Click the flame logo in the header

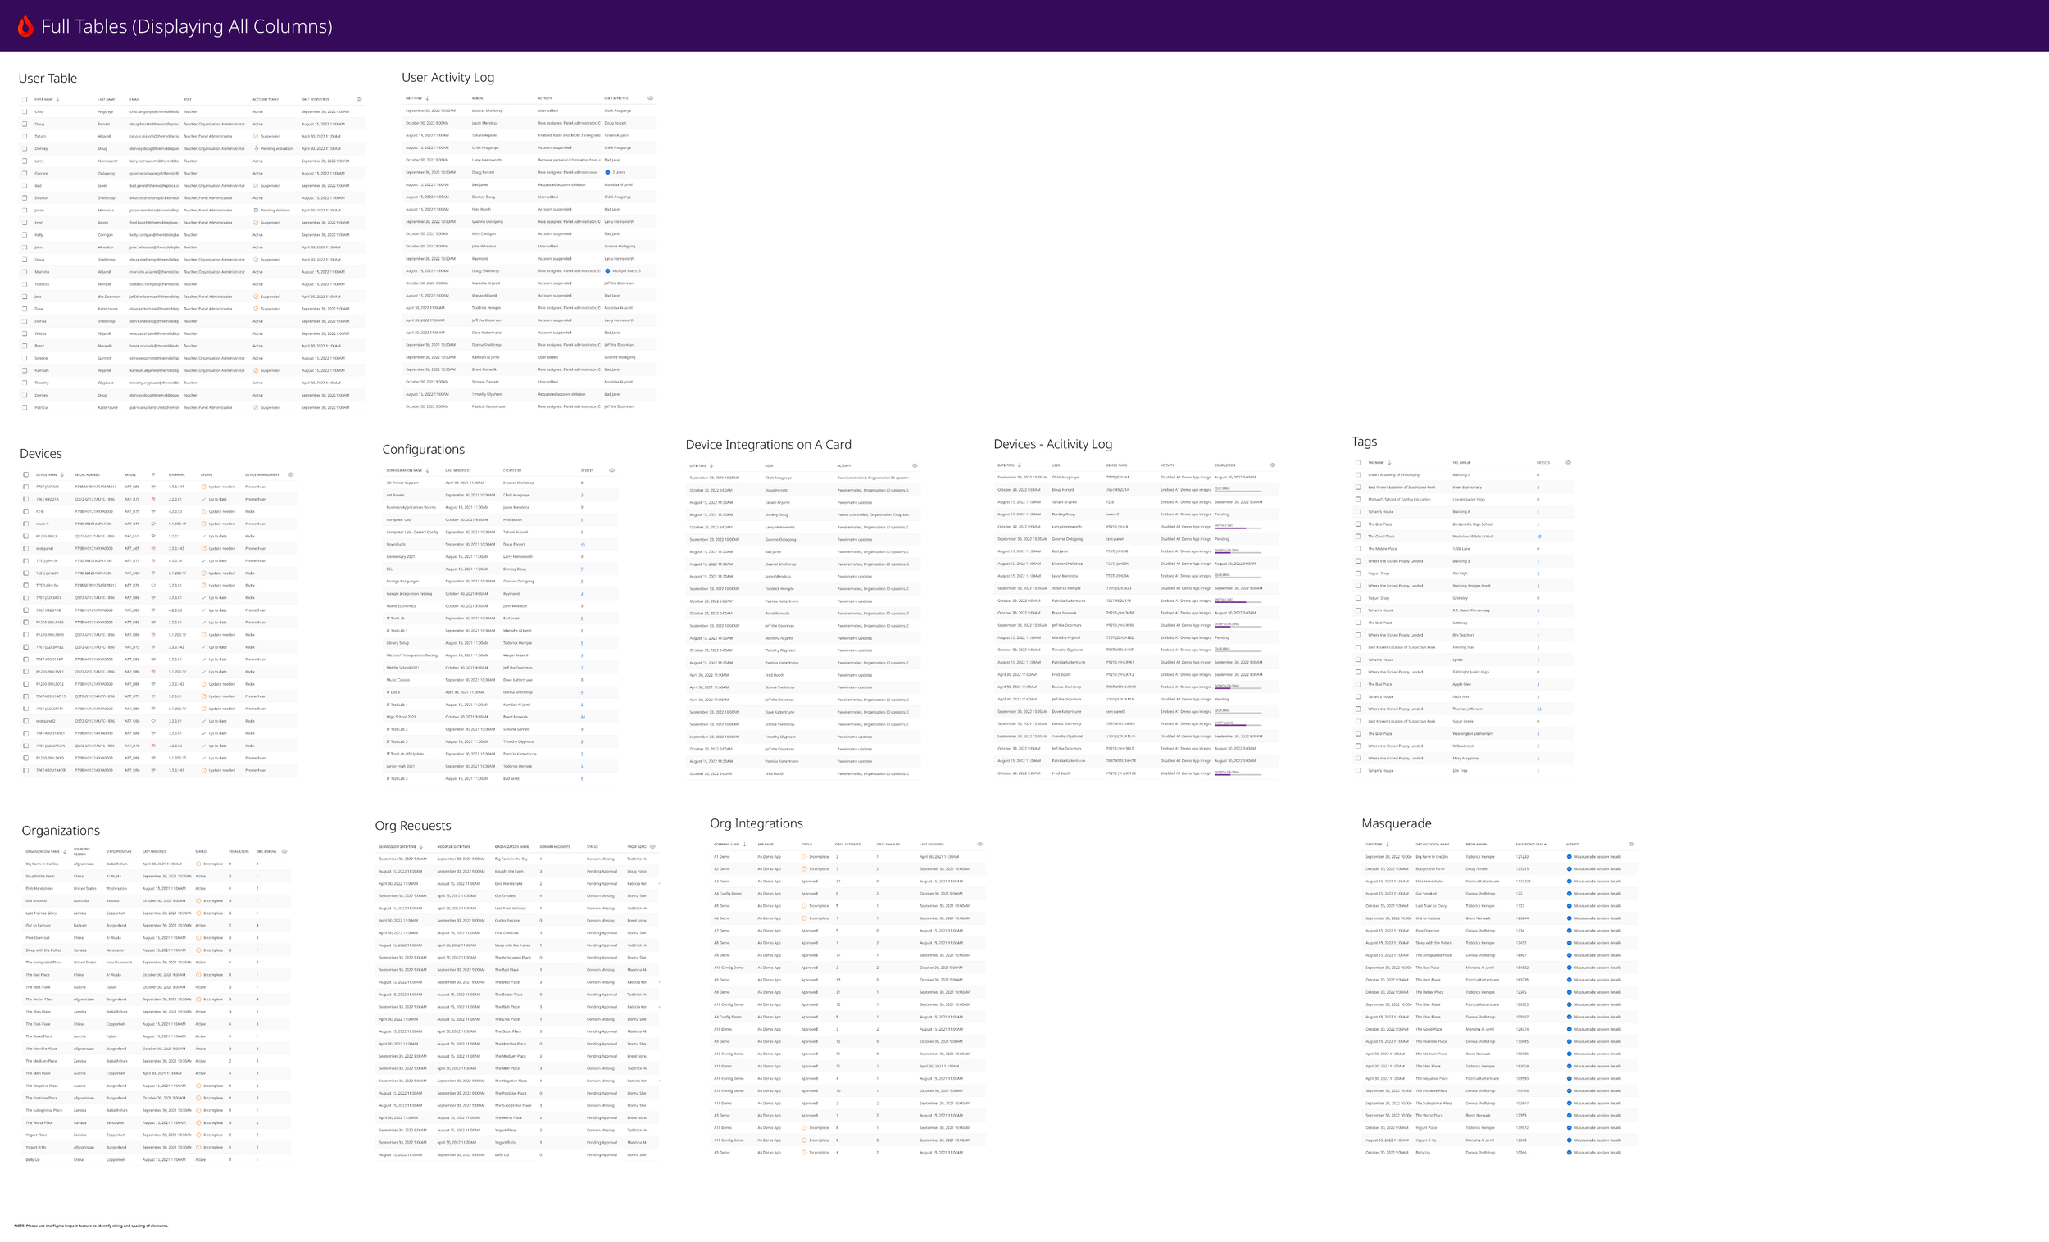click(x=25, y=26)
